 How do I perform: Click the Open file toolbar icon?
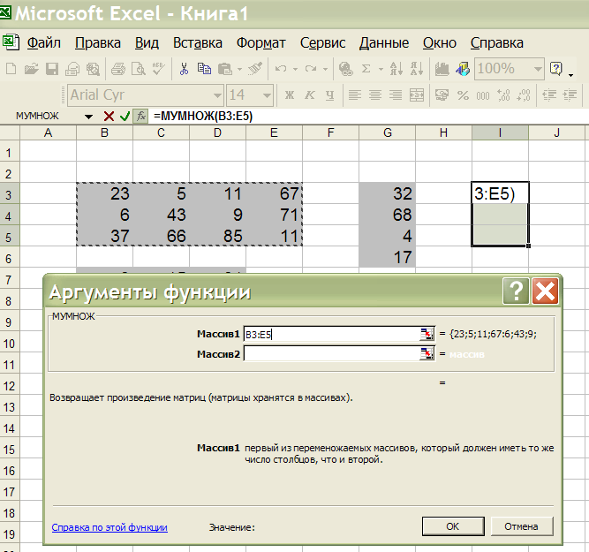(32, 69)
